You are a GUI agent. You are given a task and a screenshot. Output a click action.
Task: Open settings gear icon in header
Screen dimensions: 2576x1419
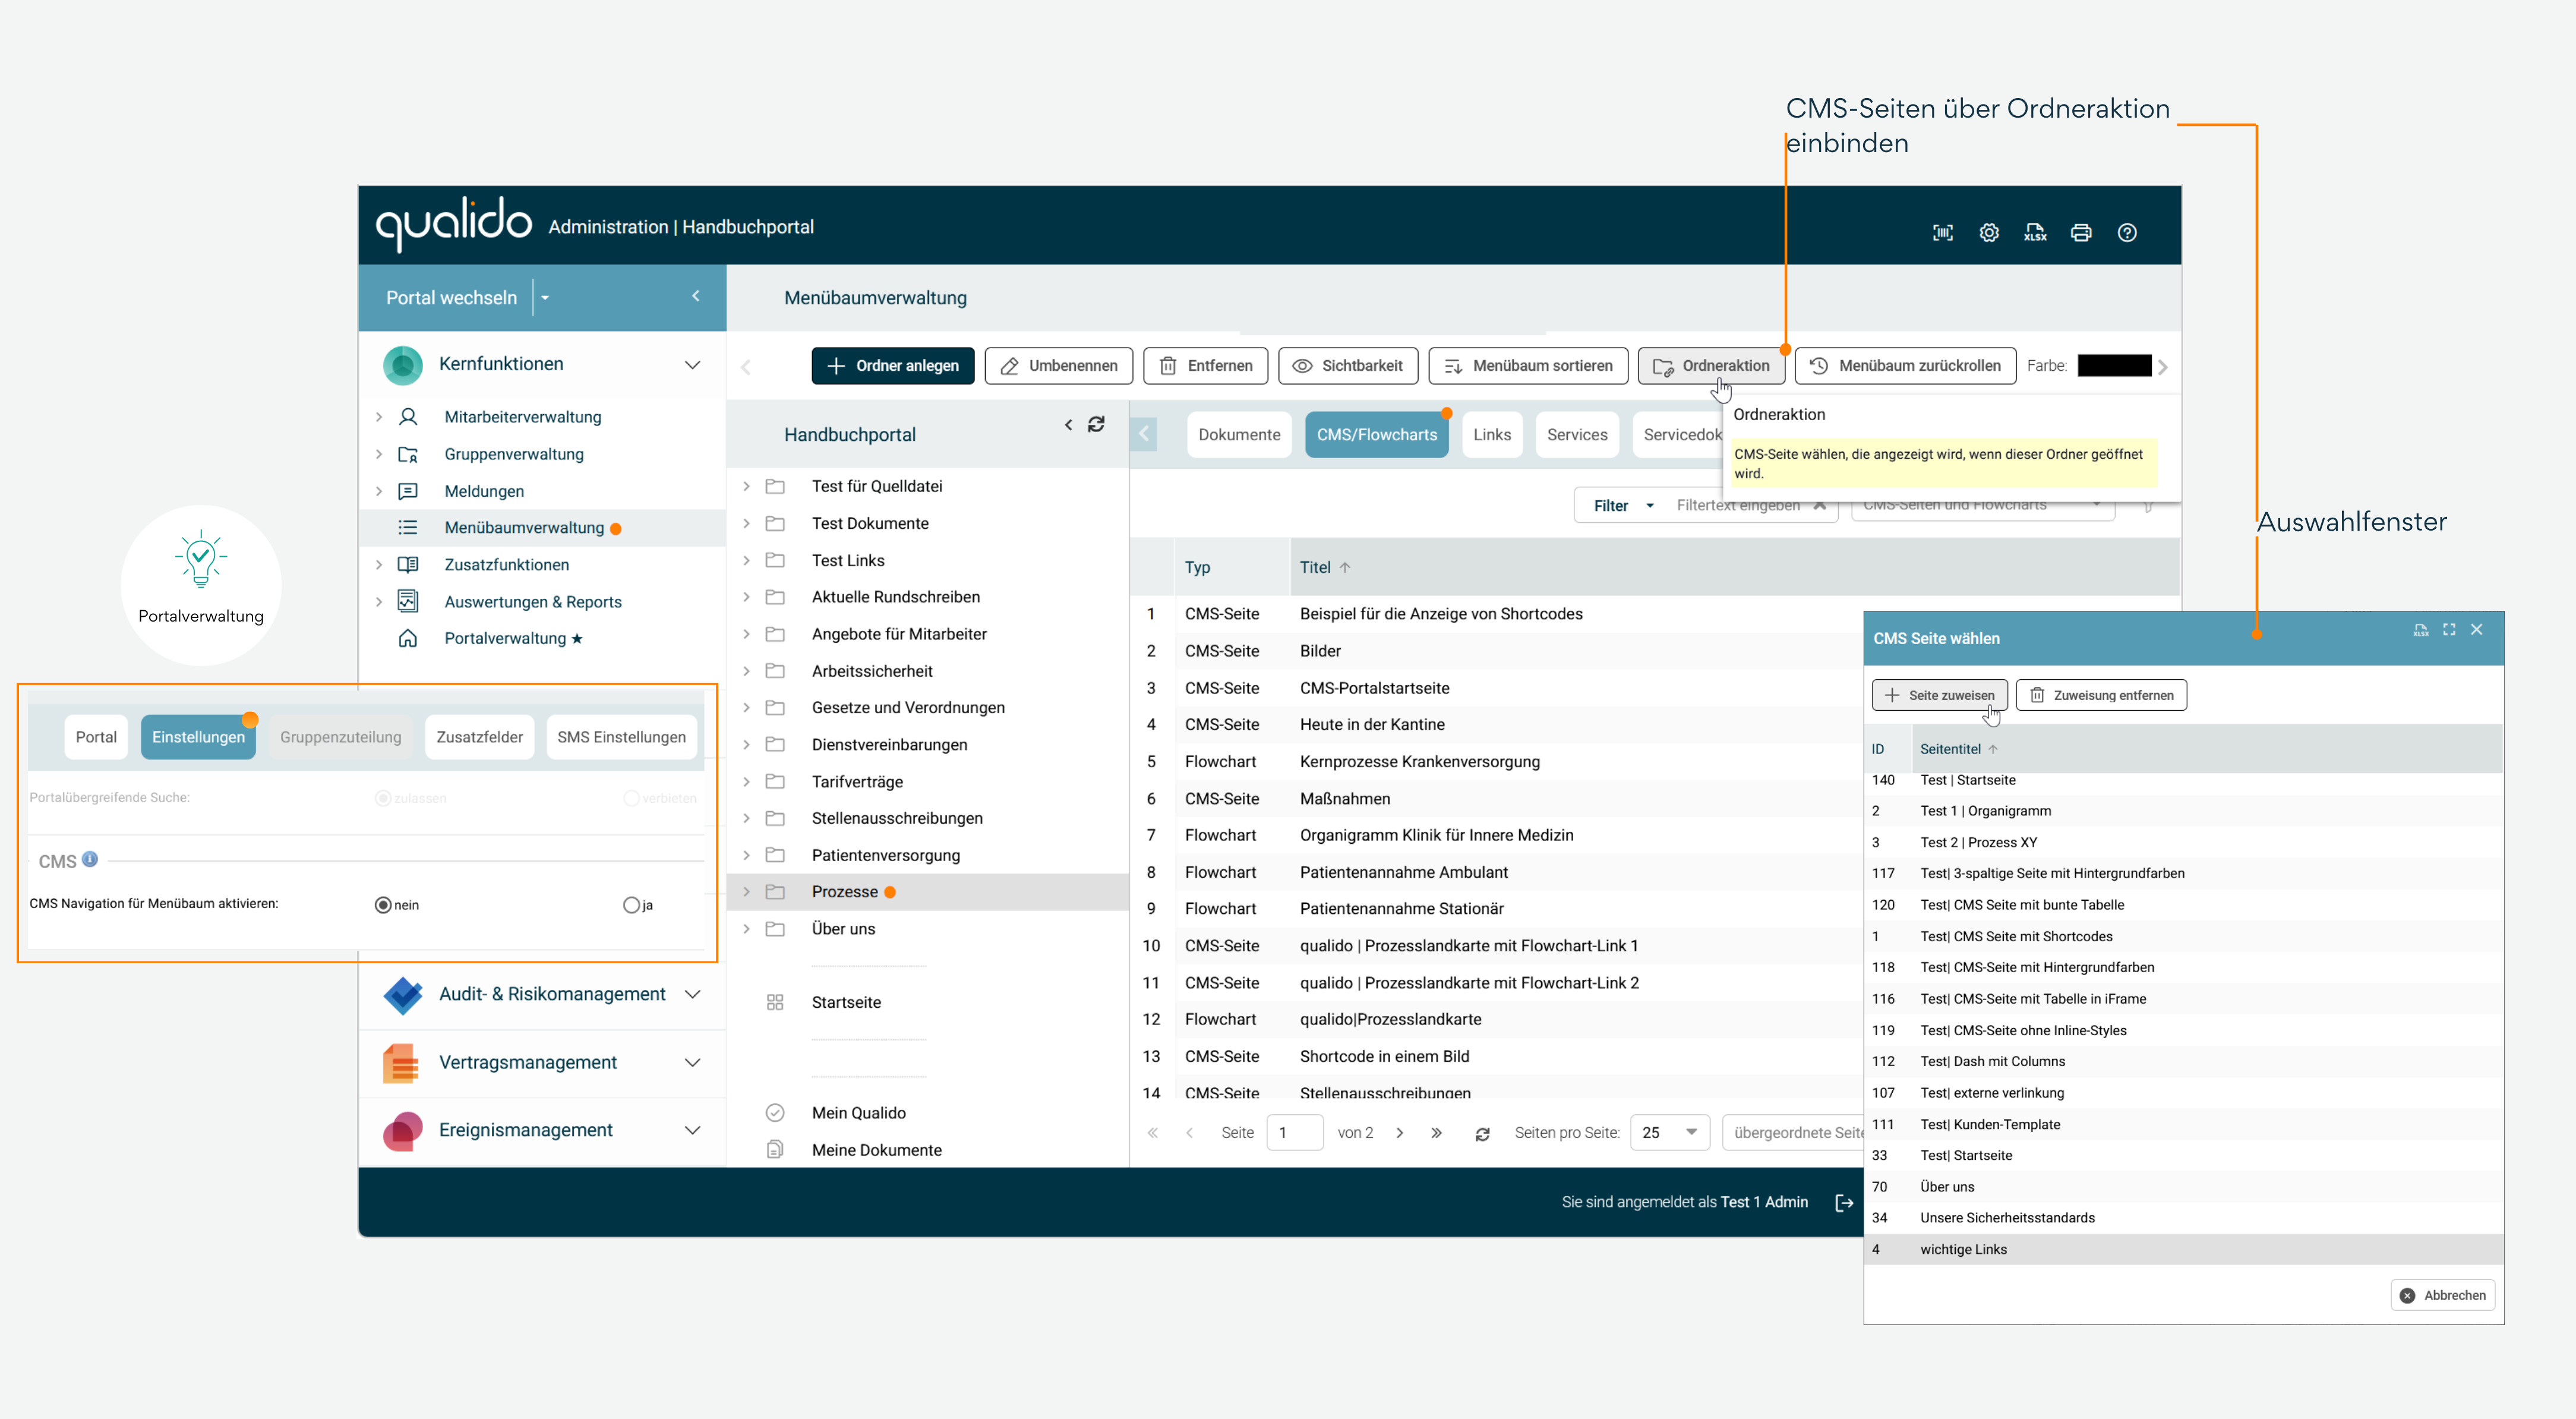tap(1988, 233)
